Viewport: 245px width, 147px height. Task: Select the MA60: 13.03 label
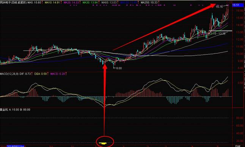click(109, 3)
